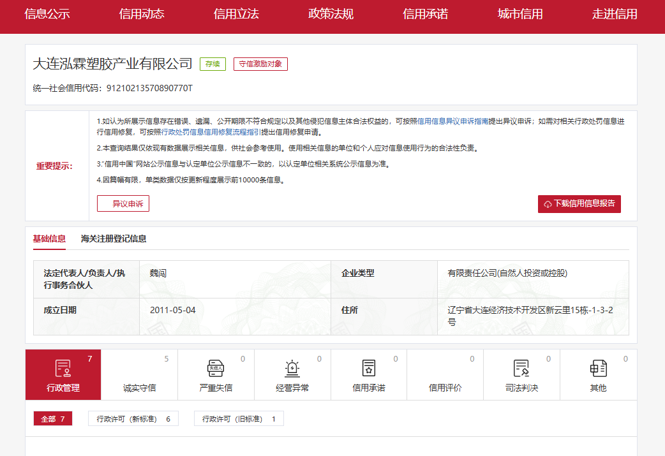This screenshot has width=665, height=456.
Task: Select the 基础信息 tab
Action: point(49,239)
